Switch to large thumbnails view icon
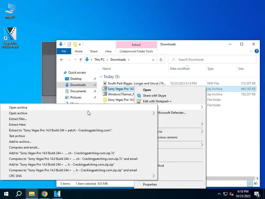This screenshot has width=265, height=199. (x=256, y=183)
